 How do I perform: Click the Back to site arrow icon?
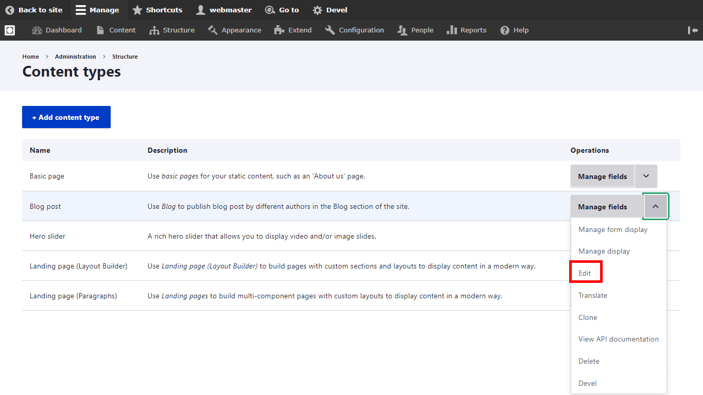[10, 10]
